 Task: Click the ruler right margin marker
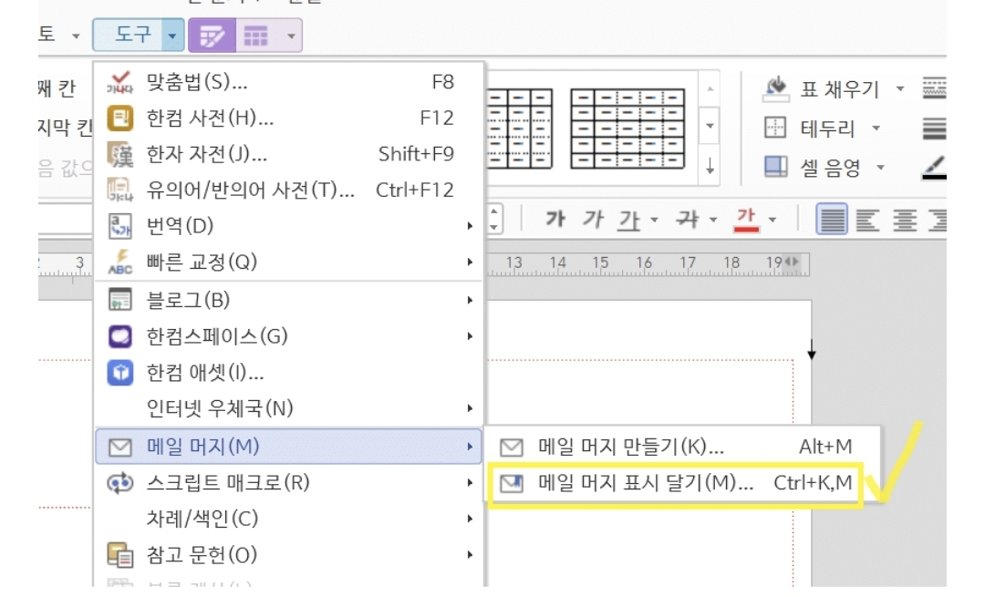click(x=793, y=262)
